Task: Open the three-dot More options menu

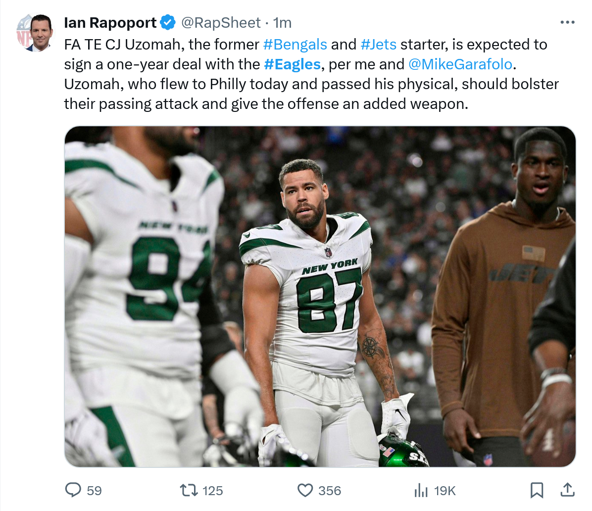Action: tap(567, 22)
